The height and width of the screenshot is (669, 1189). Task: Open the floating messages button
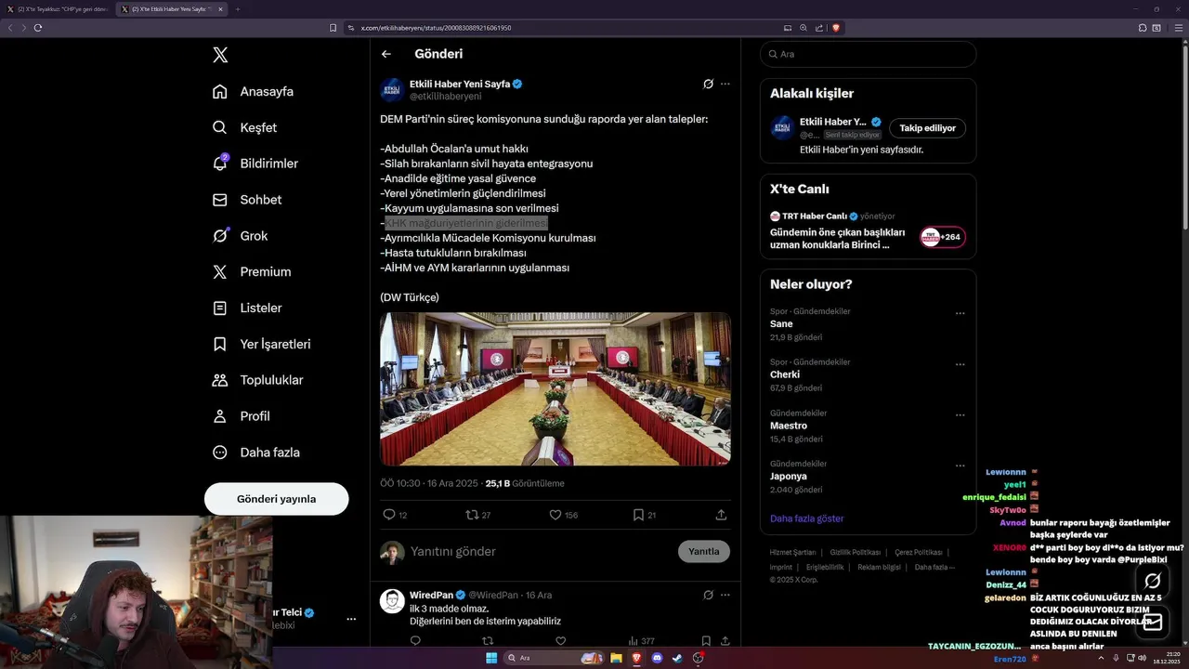(1153, 623)
